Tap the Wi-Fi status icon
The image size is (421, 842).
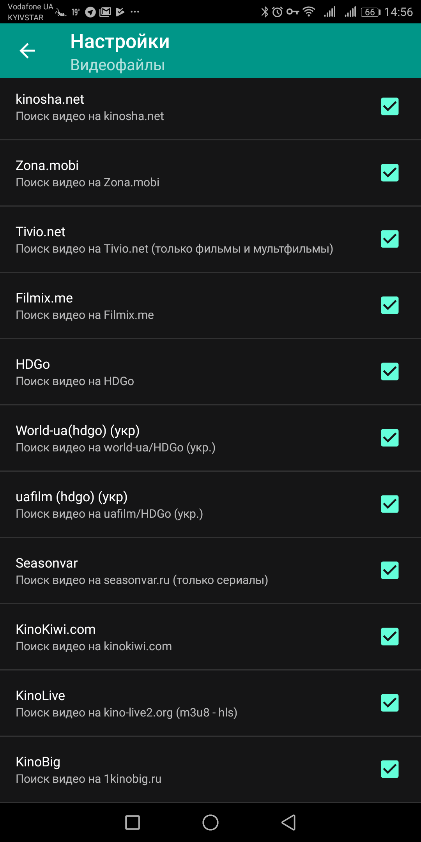click(309, 12)
